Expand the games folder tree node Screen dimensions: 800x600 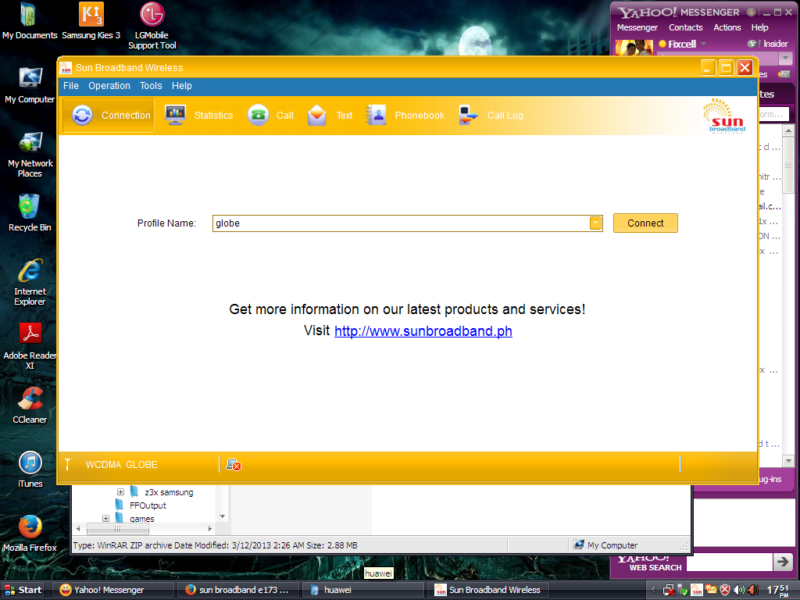point(105,519)
